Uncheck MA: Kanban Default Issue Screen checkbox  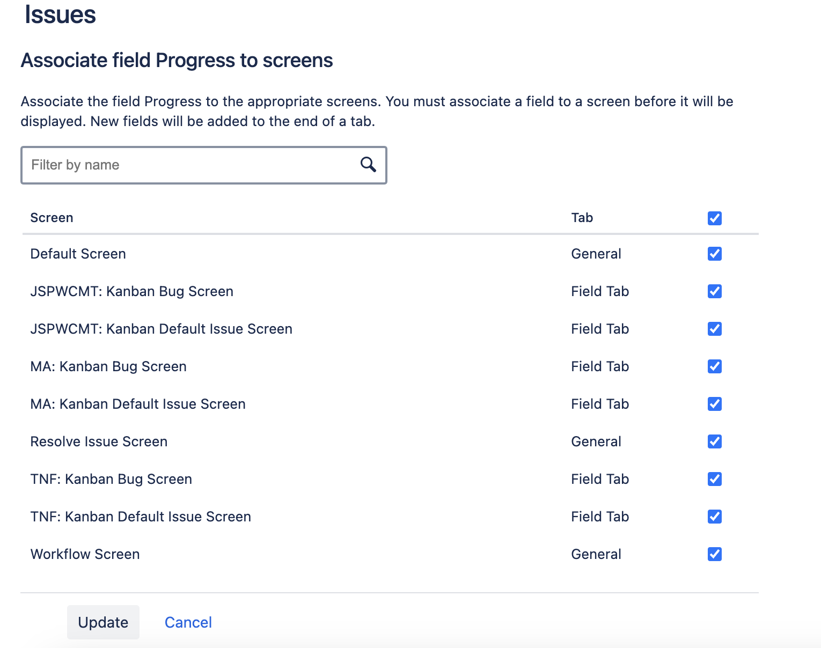tap(714, 404)
